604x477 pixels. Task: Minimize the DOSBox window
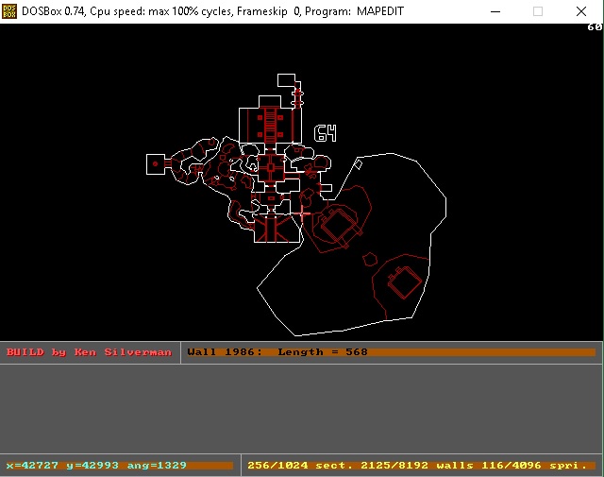[493, 10]
